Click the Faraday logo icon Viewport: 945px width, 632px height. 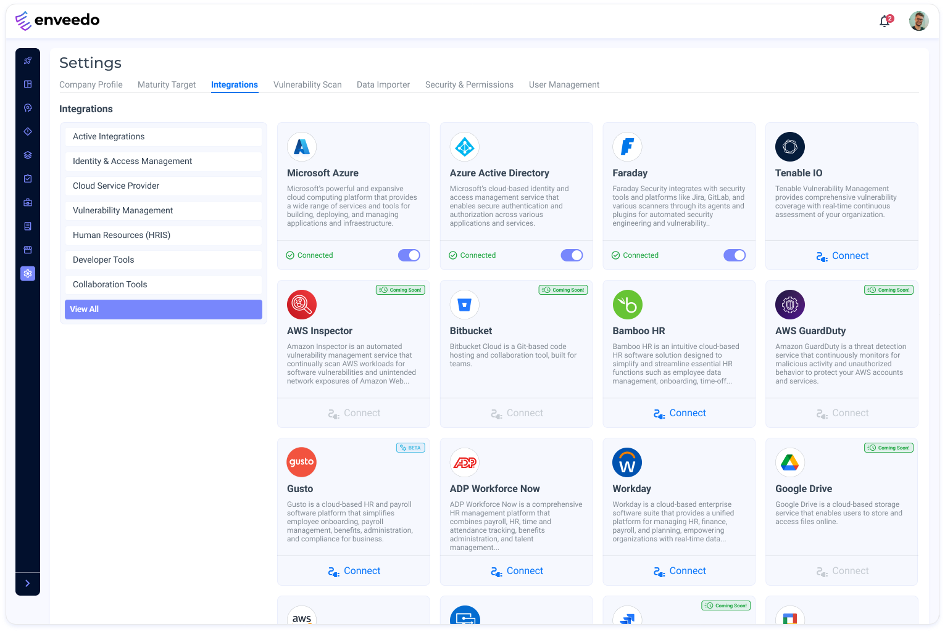pos(627,147)
